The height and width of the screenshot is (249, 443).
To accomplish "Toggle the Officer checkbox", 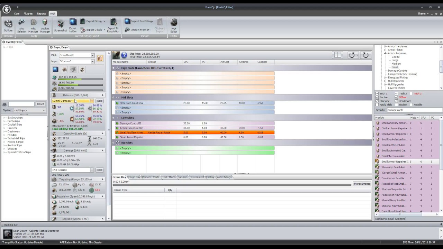I will point(396,98).
